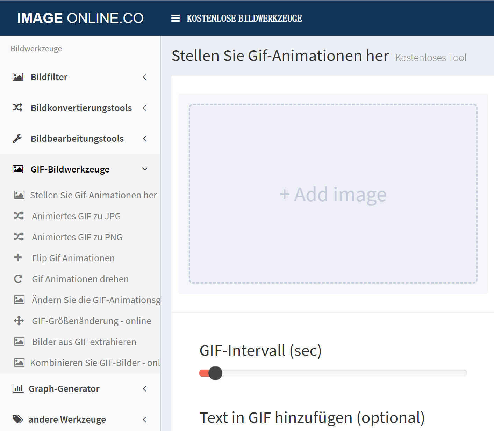Viewport: 494px width, 431px height.
Task: Click icon beside Kombinieren Sie GIF-Bilder
Action: pyautogui.click(x=19, y=363)
